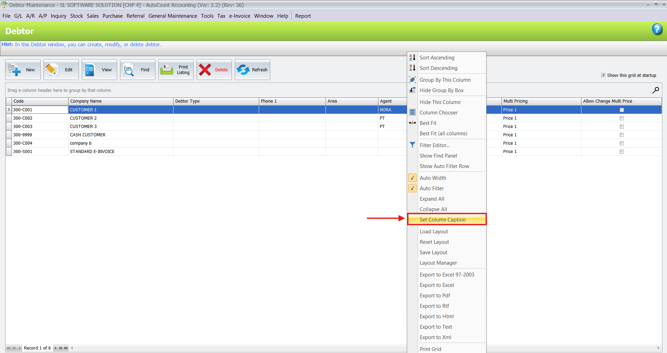Open the blue Help question mark icon
This screenshot has width=667, height=353.
657,29
